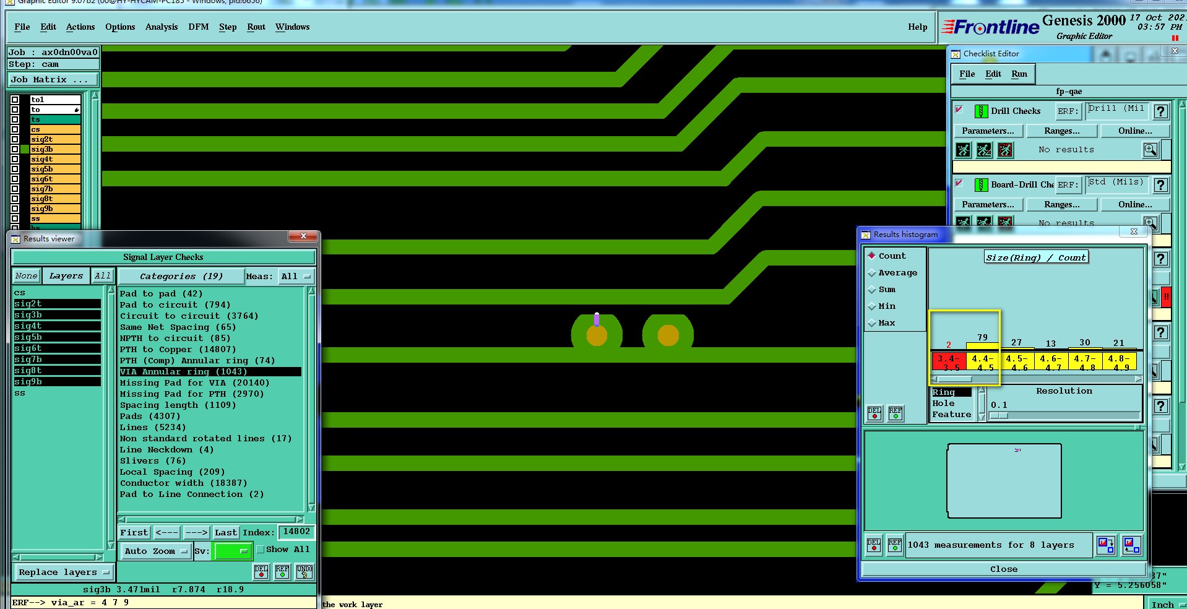Image resolution: width=1187 pixels, height=609 pixels.
Task: Click Board-Drill Checks green drill icon
Action: pyautogui.click(x=981, y=185)
